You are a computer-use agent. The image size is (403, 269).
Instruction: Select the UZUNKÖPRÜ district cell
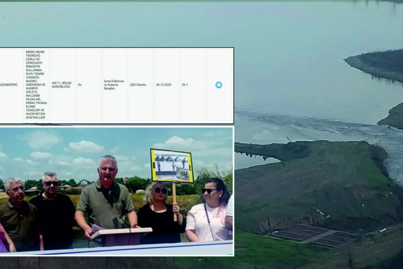click(8, 85)
